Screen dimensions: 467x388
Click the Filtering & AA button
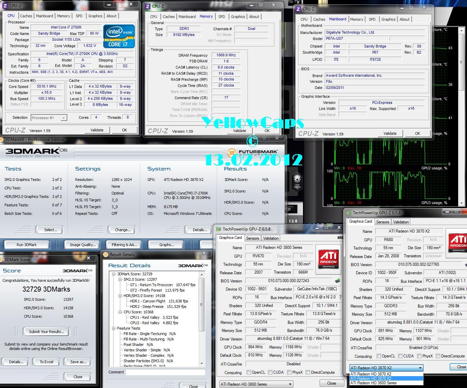point(124,245)
